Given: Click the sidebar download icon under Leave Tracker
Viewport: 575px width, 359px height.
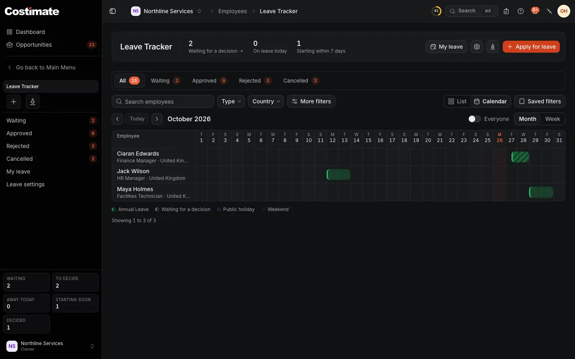Looking at the screenshot, I should click(x=33, y=102).
